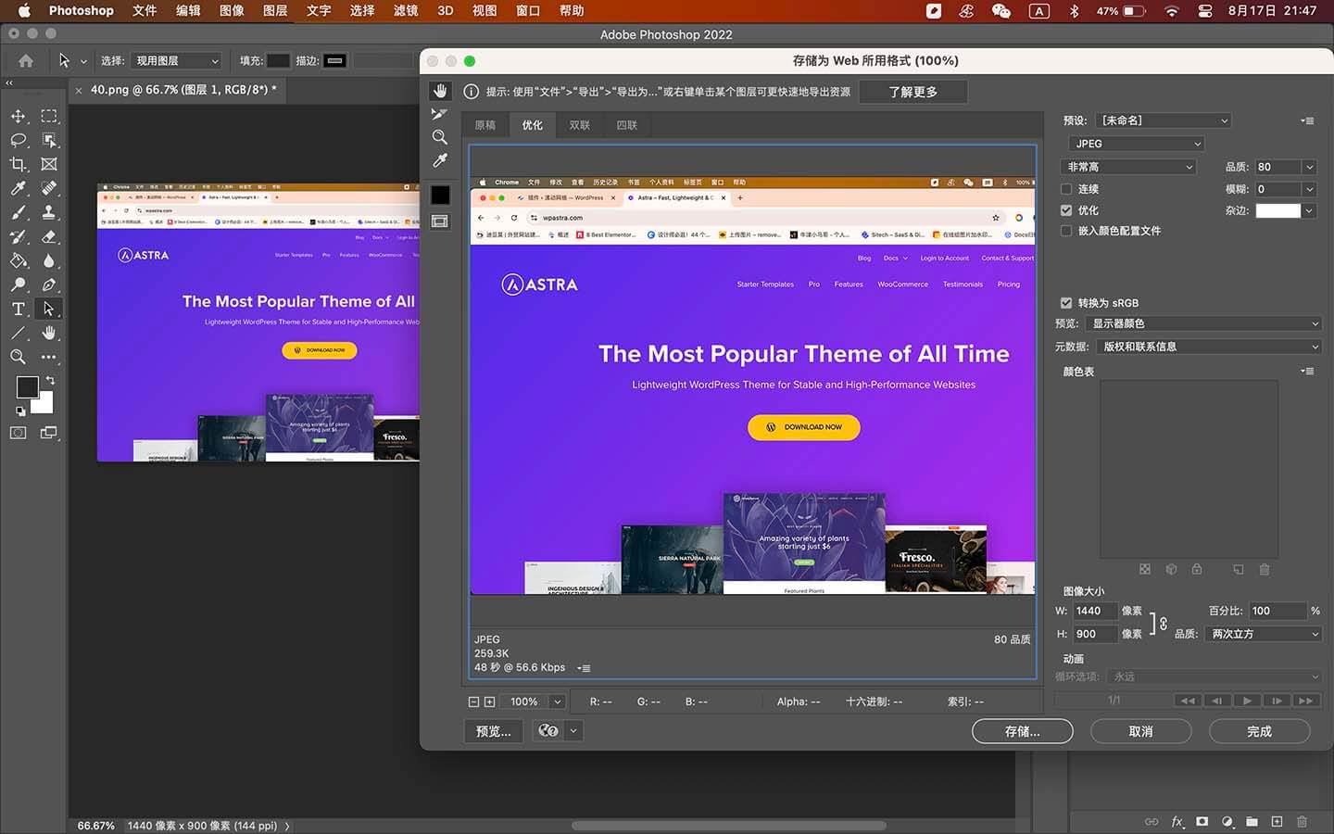Image resolution: width=1334 pixels, height=834 pixels.
Task: Switch to the 双联 tab
Action: pyautogui.click(x=580, y=125)
